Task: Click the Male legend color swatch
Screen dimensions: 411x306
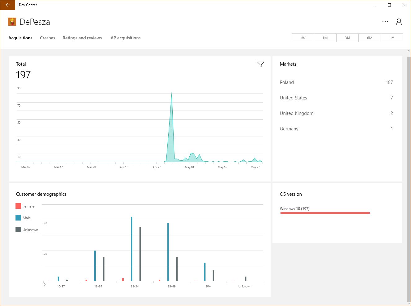Action: 18,218
